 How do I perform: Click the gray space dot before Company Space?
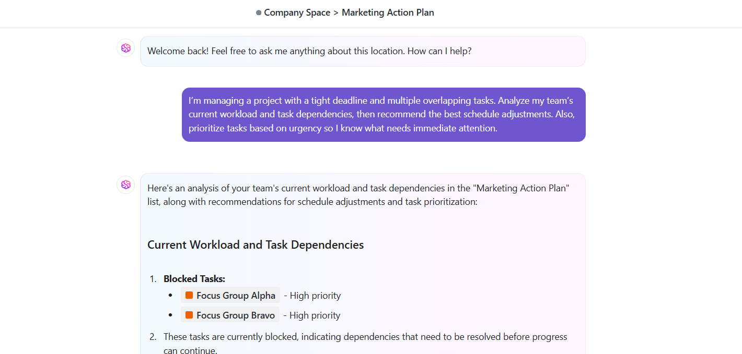click(x=258, y=12)
